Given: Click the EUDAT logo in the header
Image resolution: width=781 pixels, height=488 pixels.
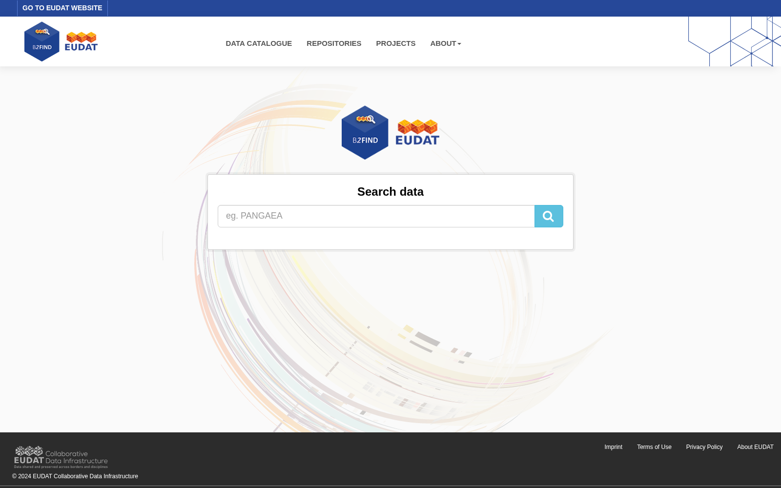Looking at the screenshot, I should click(x=81, y=41).
